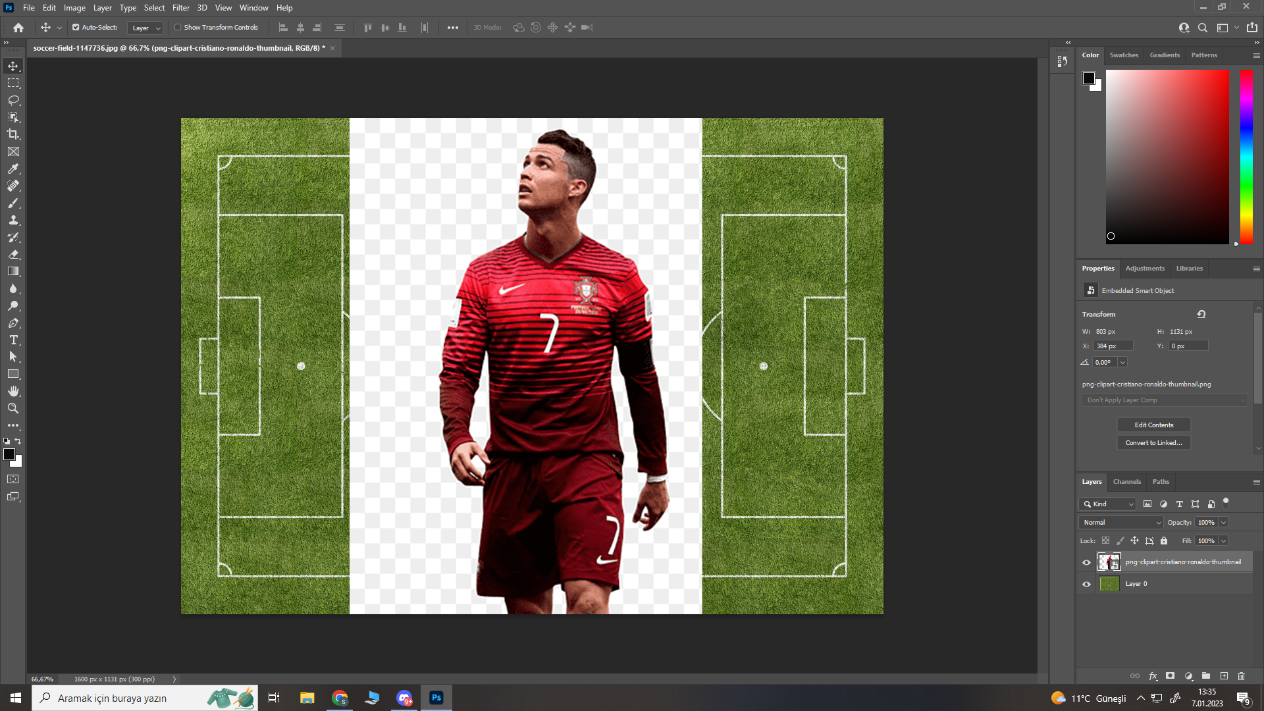Open the Kind filter dropdown
Screen dimensions: 1264x711
click(1107, 504)
